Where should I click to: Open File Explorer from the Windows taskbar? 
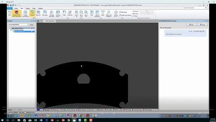coord(19,120)
